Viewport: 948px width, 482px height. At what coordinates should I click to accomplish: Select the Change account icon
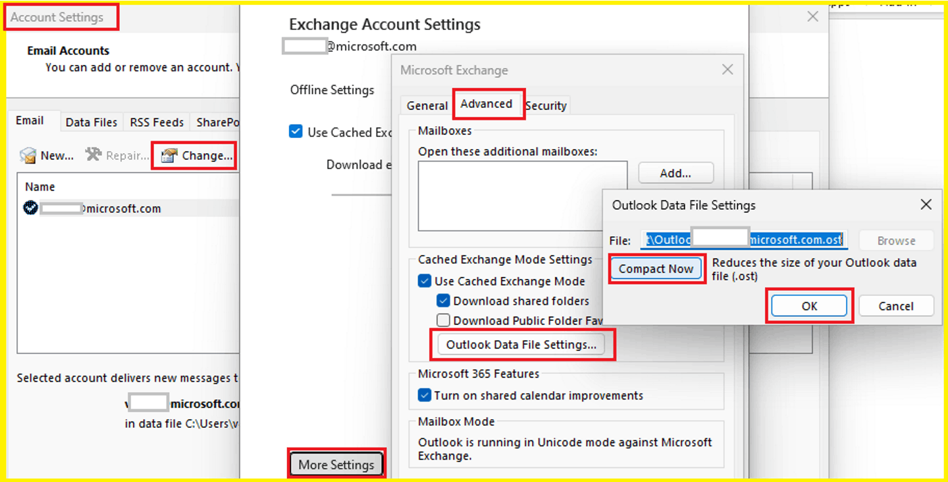click(194, 155)
